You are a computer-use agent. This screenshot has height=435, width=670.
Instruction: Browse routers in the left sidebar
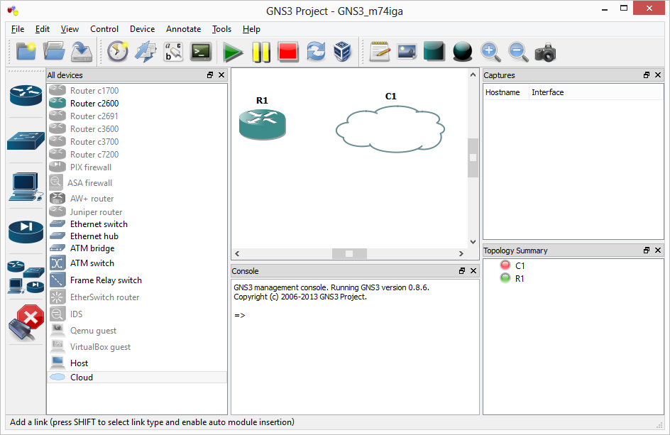pyautogui.click(x=26, y=95)
